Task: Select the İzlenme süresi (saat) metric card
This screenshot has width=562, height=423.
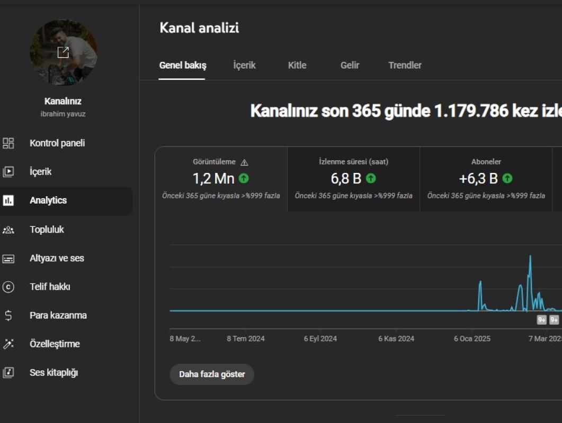Action: click(x=353, y=179)
